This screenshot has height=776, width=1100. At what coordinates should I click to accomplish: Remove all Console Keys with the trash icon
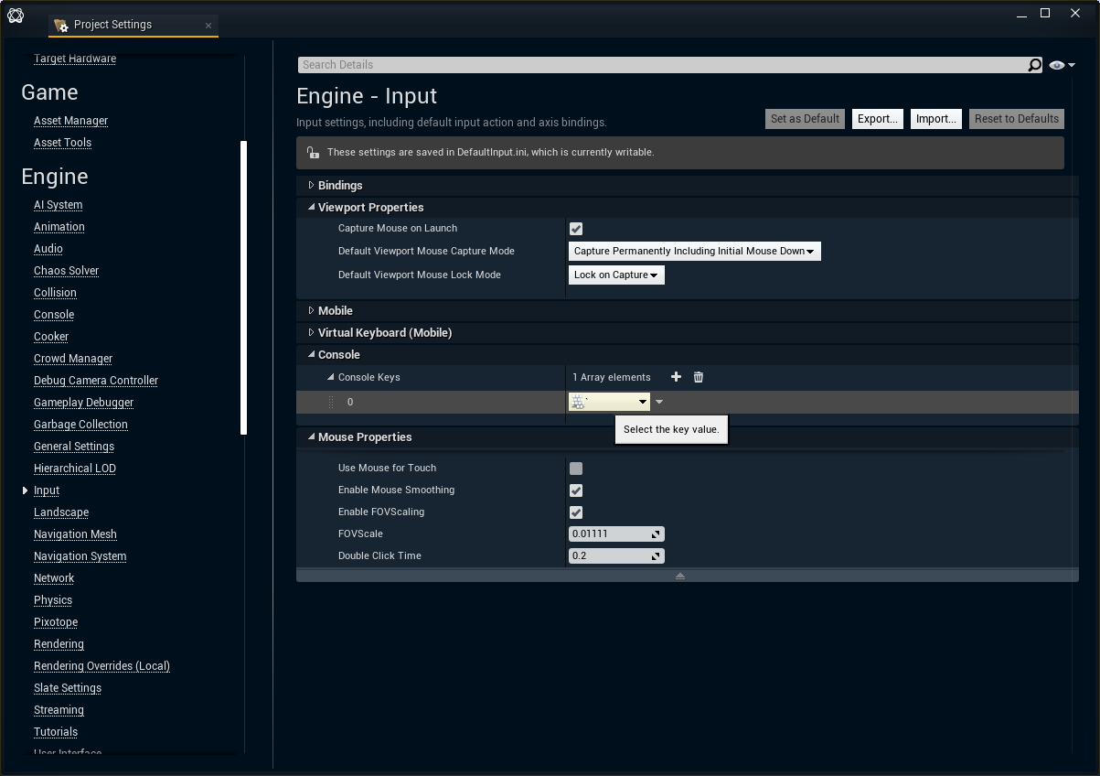pyautogui.click(x=699, y=377)
